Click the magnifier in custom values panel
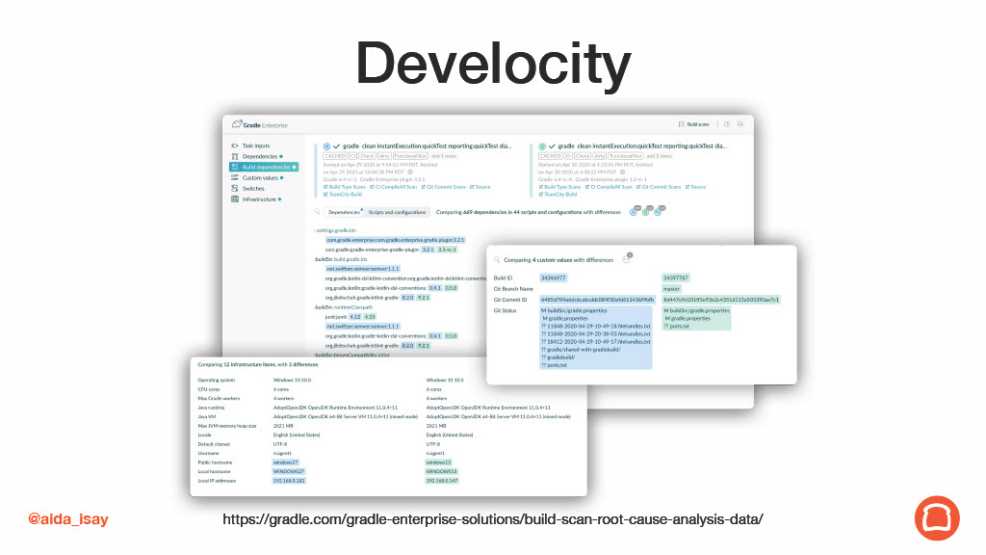The image size is (986, 555). pos(497,259)
